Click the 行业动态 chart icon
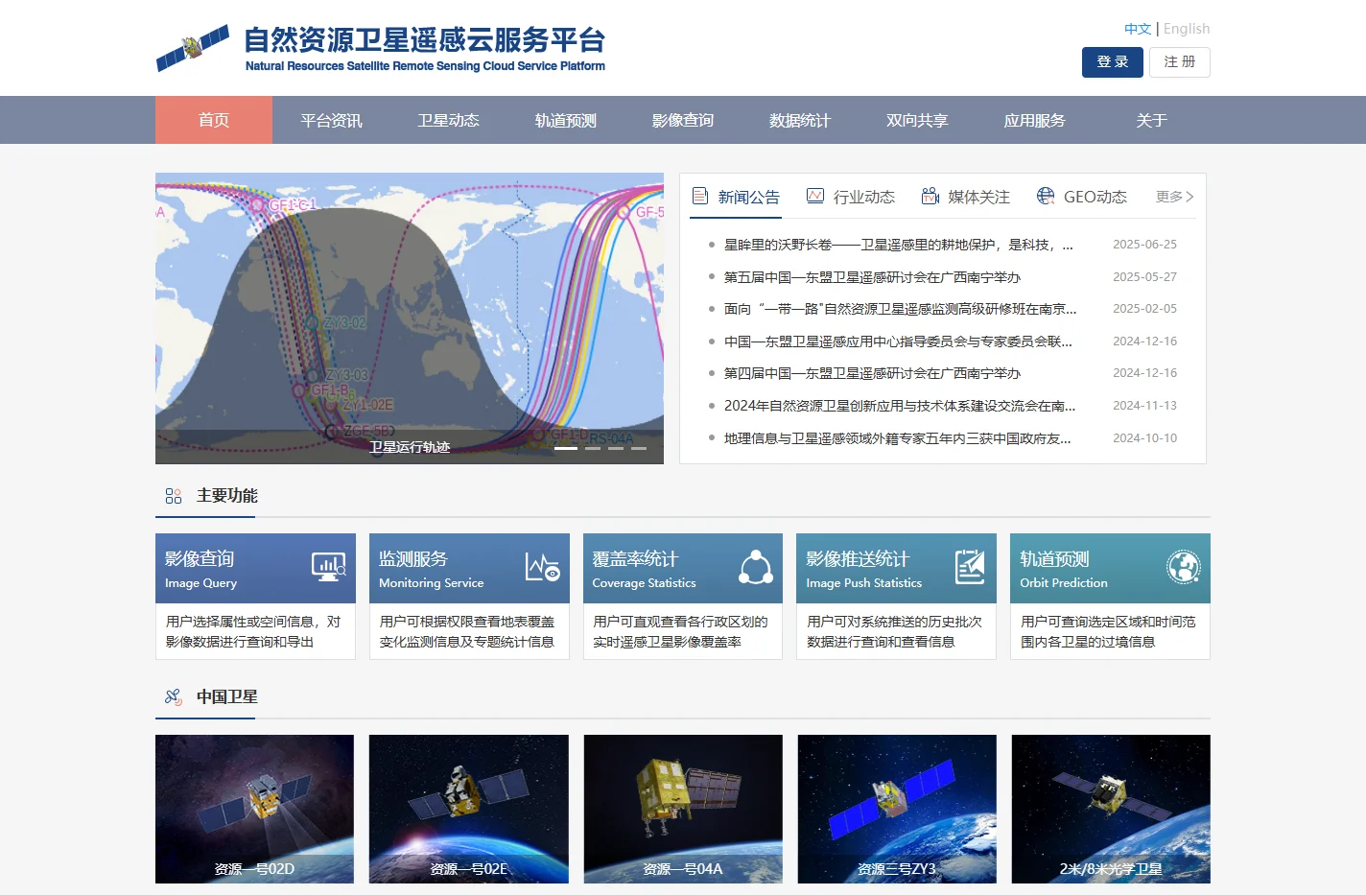 tap(815, 196)
